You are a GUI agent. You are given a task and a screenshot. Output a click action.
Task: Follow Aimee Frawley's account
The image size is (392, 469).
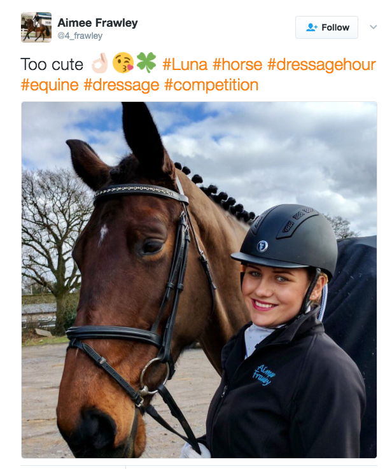(x=326, y=27)
